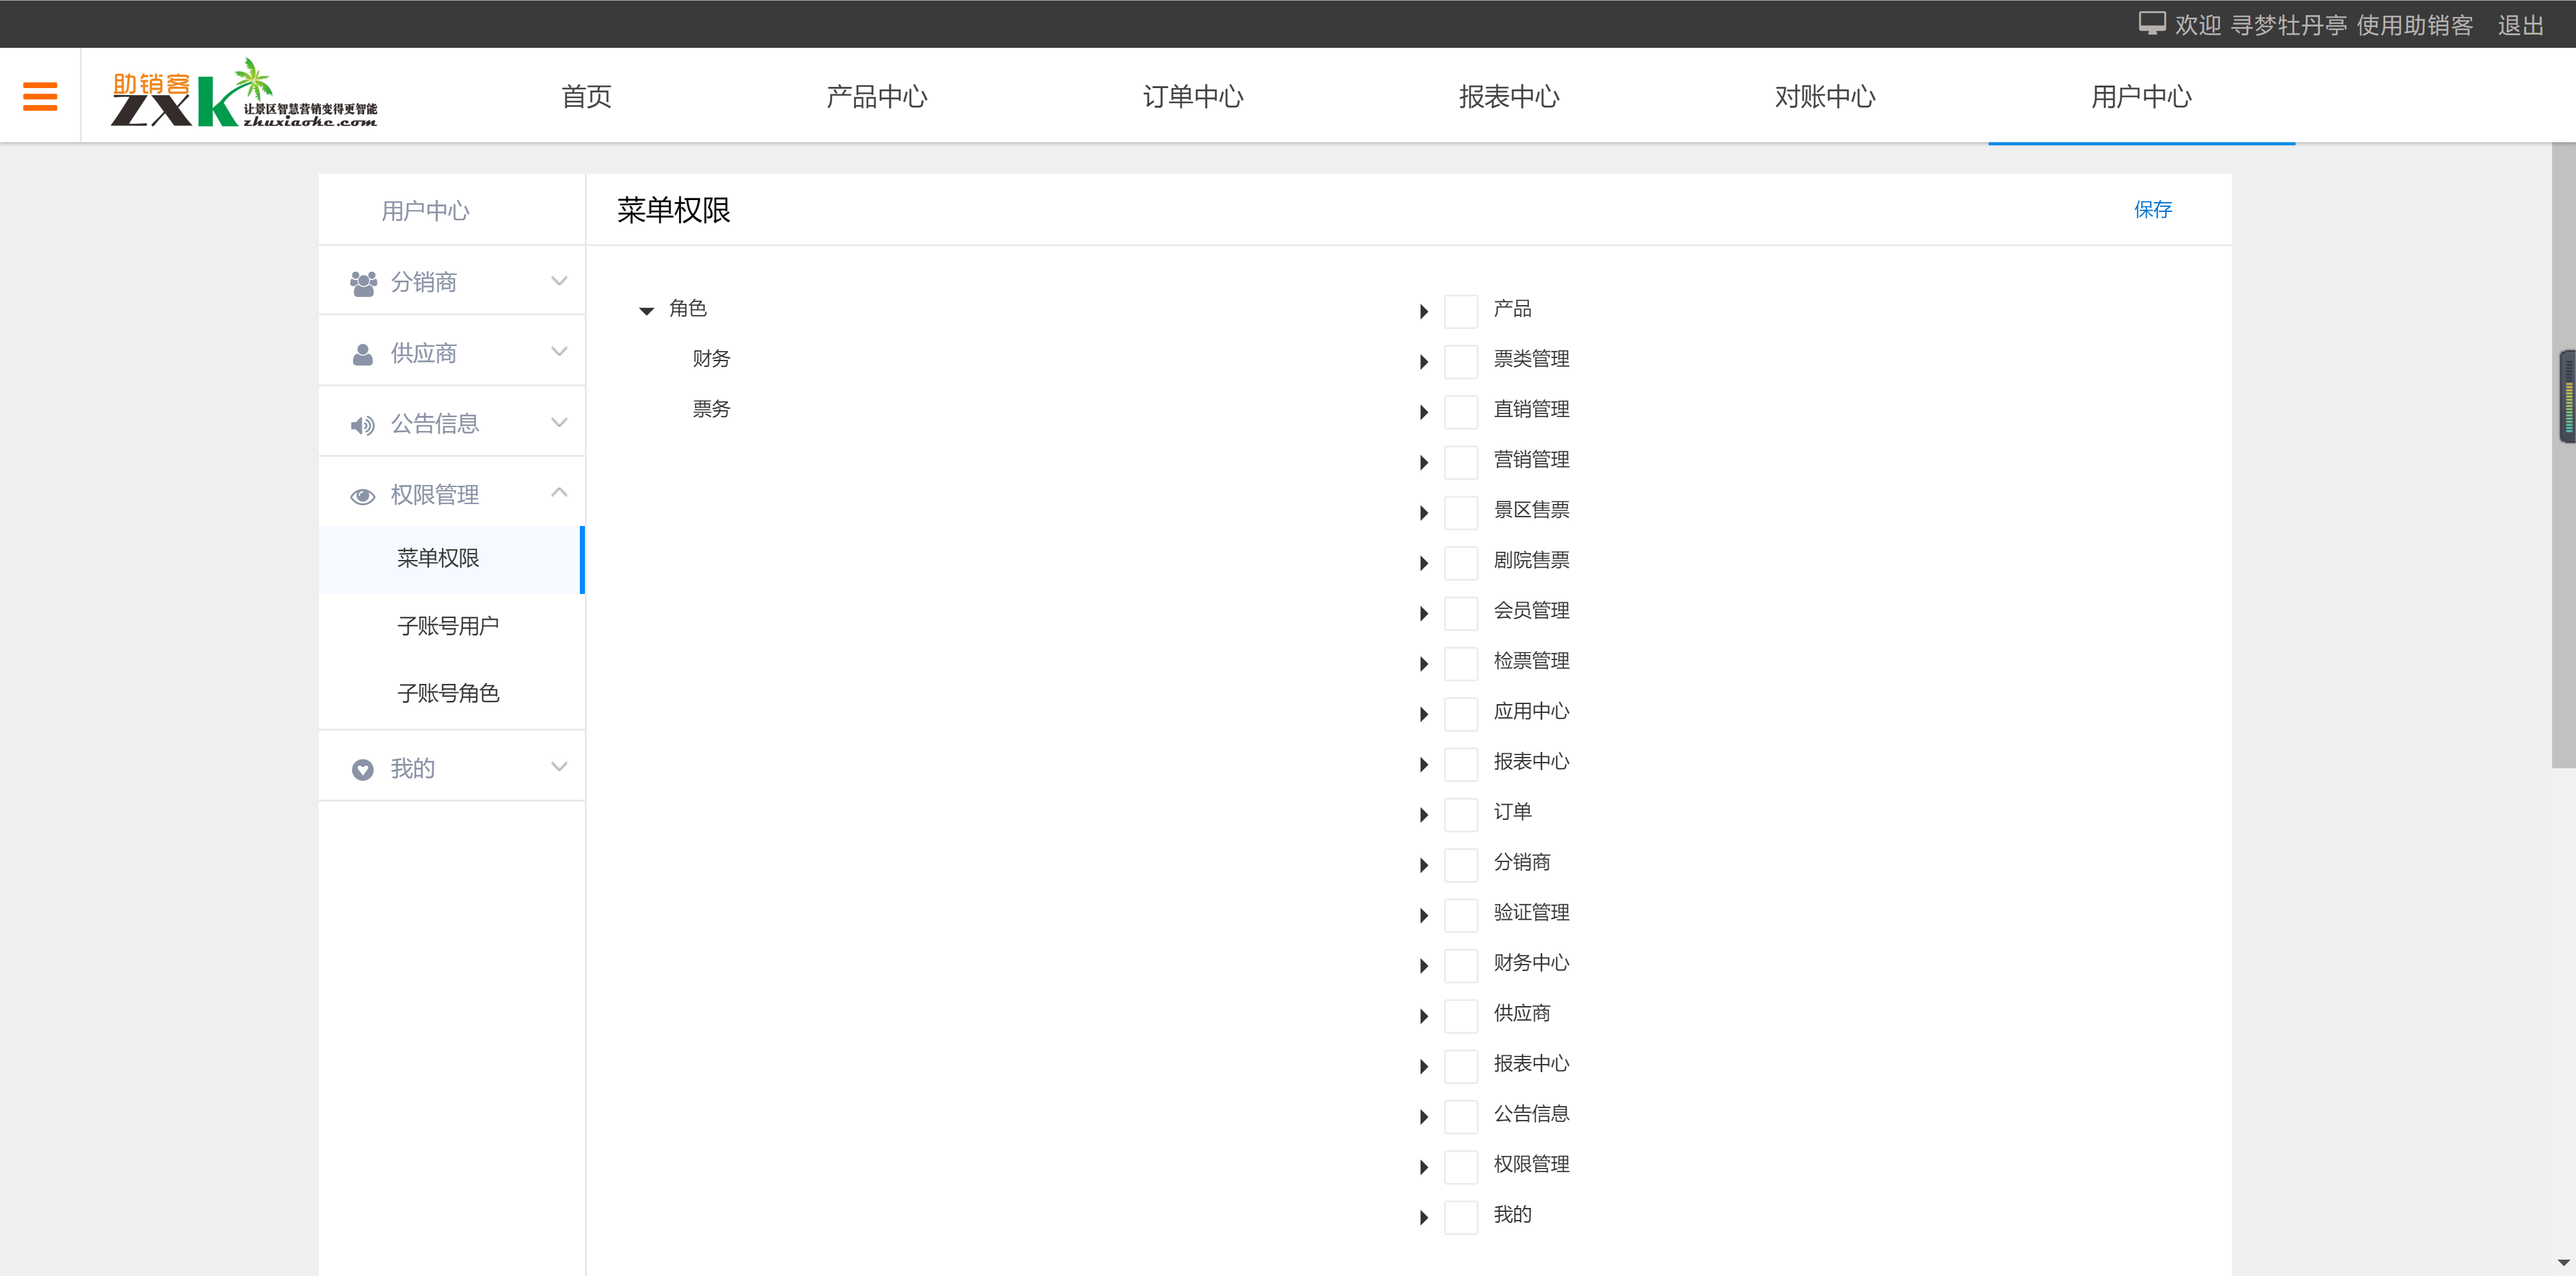Open the hamburger menu icon

click(x=40, y=95)
